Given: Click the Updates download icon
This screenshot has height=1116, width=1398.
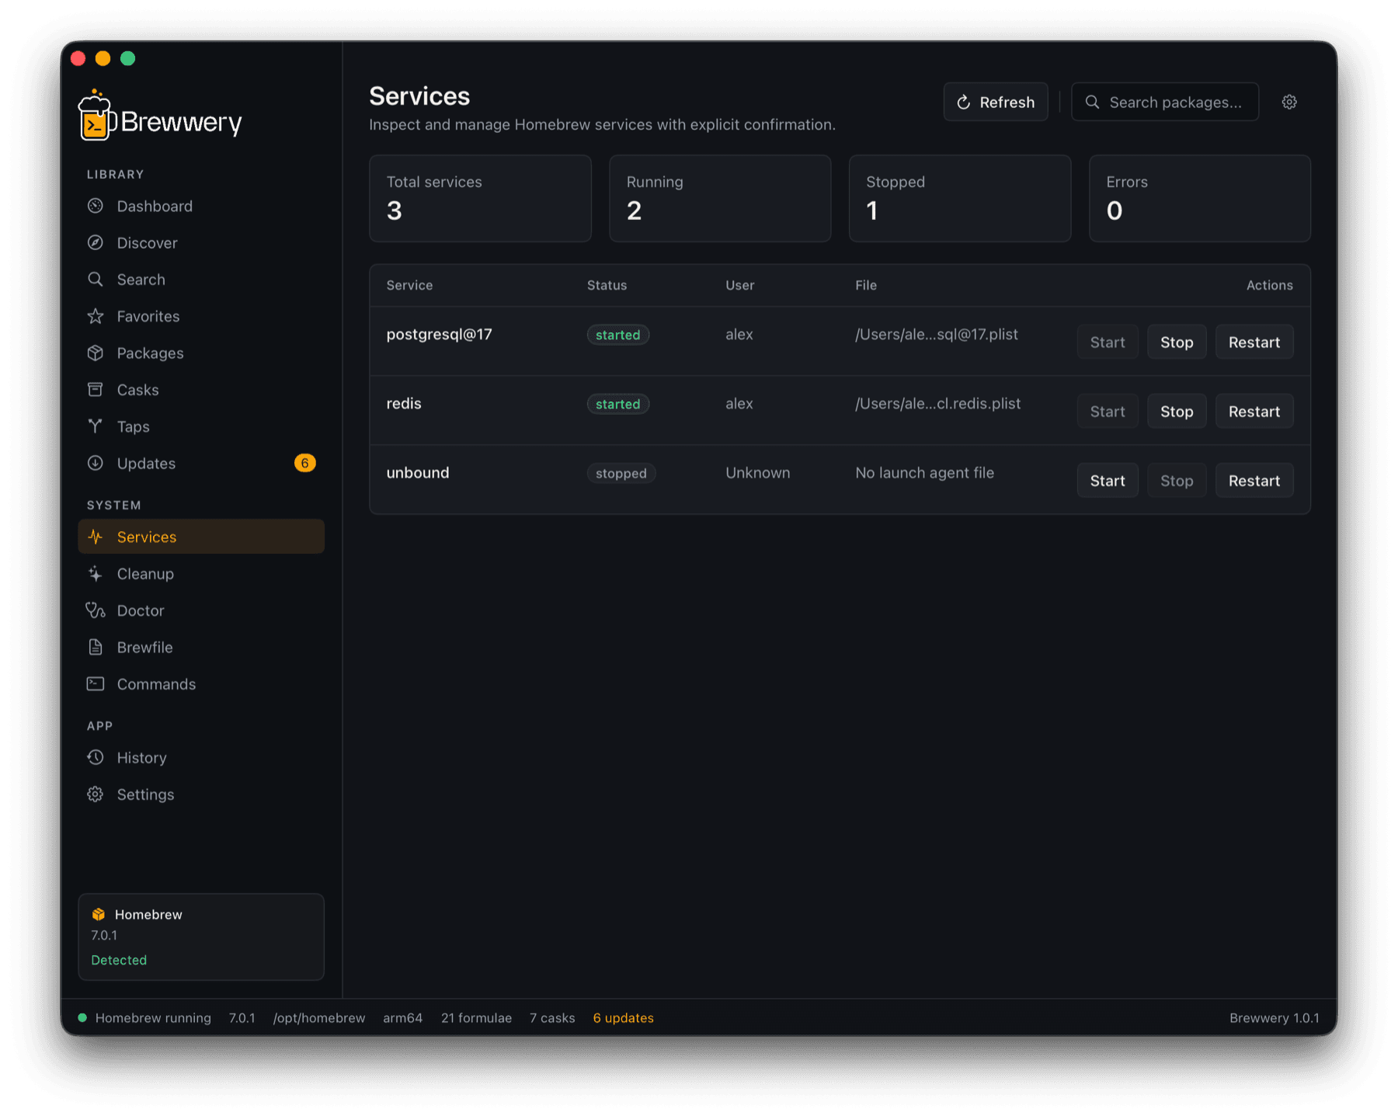Looking at the screenshot, I should [x=96, y=463].
